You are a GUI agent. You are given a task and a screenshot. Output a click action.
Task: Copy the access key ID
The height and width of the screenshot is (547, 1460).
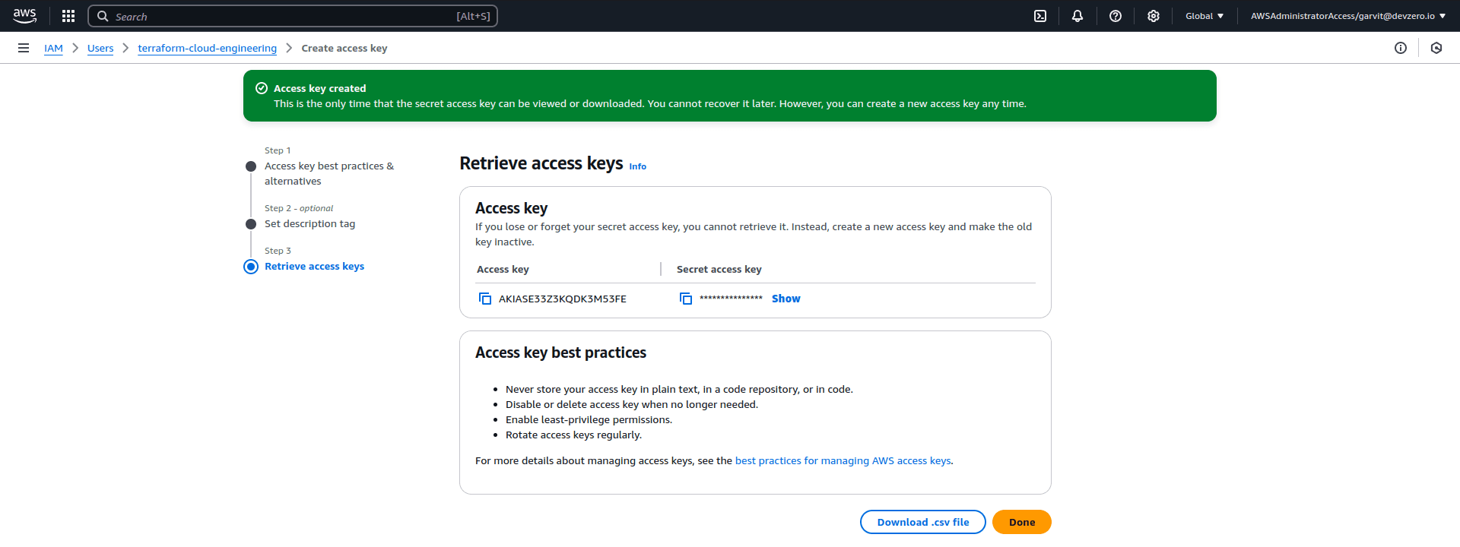(485, 299)
